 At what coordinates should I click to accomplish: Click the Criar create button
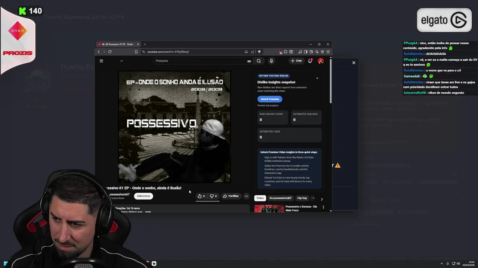[x=297, y=61]
